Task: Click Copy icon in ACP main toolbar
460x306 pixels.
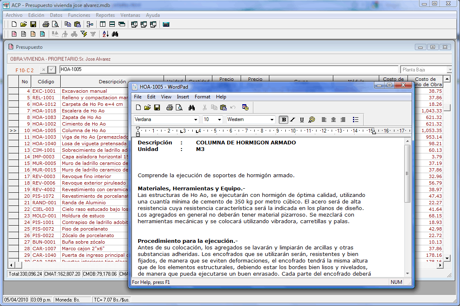Action: pyautogui.click(x=68, y=24)
